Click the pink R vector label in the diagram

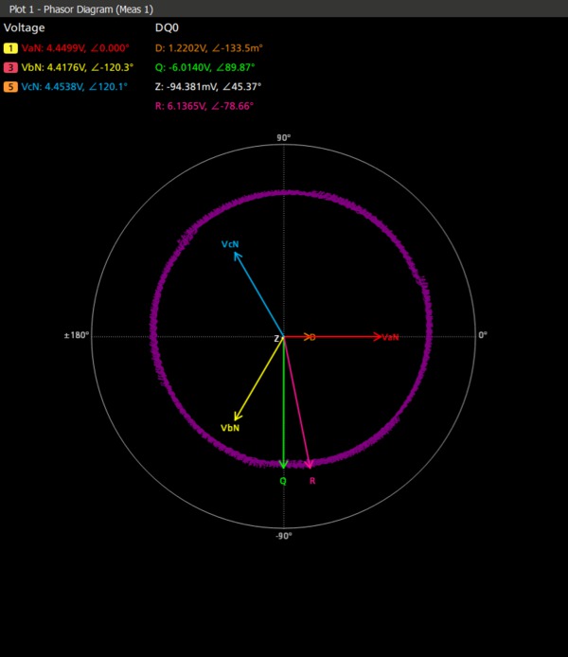pos(312,481)
